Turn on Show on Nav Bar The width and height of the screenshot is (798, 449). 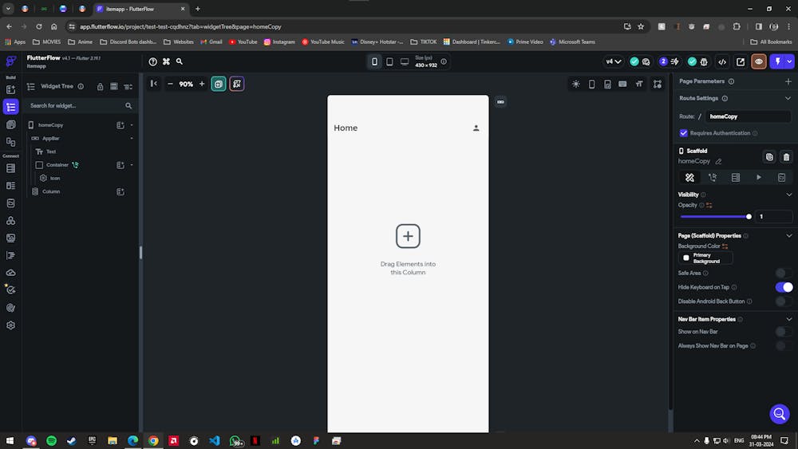[x=784, y=332]
